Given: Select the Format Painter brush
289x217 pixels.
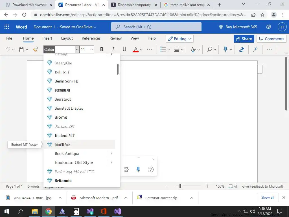Looking at the screenshot, I should click(35, 49).
